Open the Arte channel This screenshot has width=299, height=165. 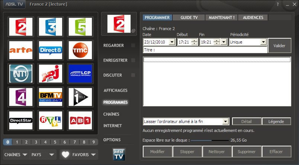tap(21, 50)
